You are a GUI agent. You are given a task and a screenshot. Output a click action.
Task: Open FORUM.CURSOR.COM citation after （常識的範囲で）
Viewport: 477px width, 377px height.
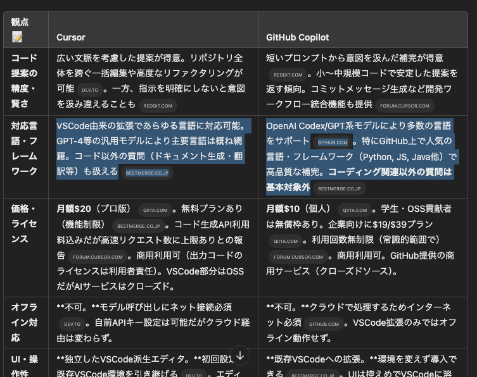coord(298,257)
